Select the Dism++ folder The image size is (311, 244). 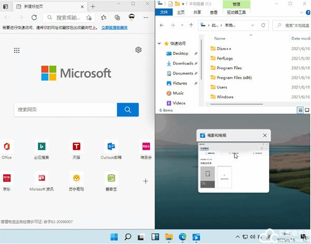point(224,49)
